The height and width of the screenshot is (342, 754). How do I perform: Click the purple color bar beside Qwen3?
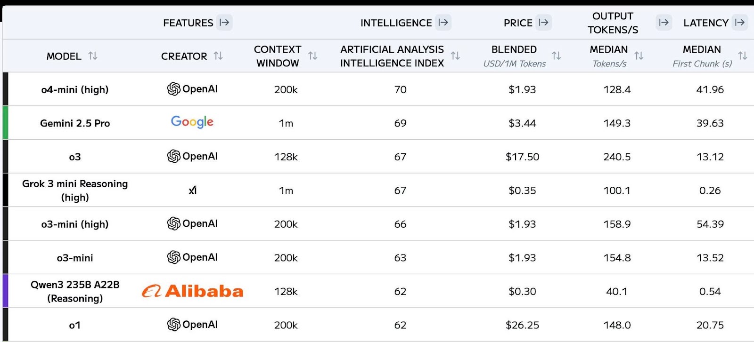coord(5,291)
